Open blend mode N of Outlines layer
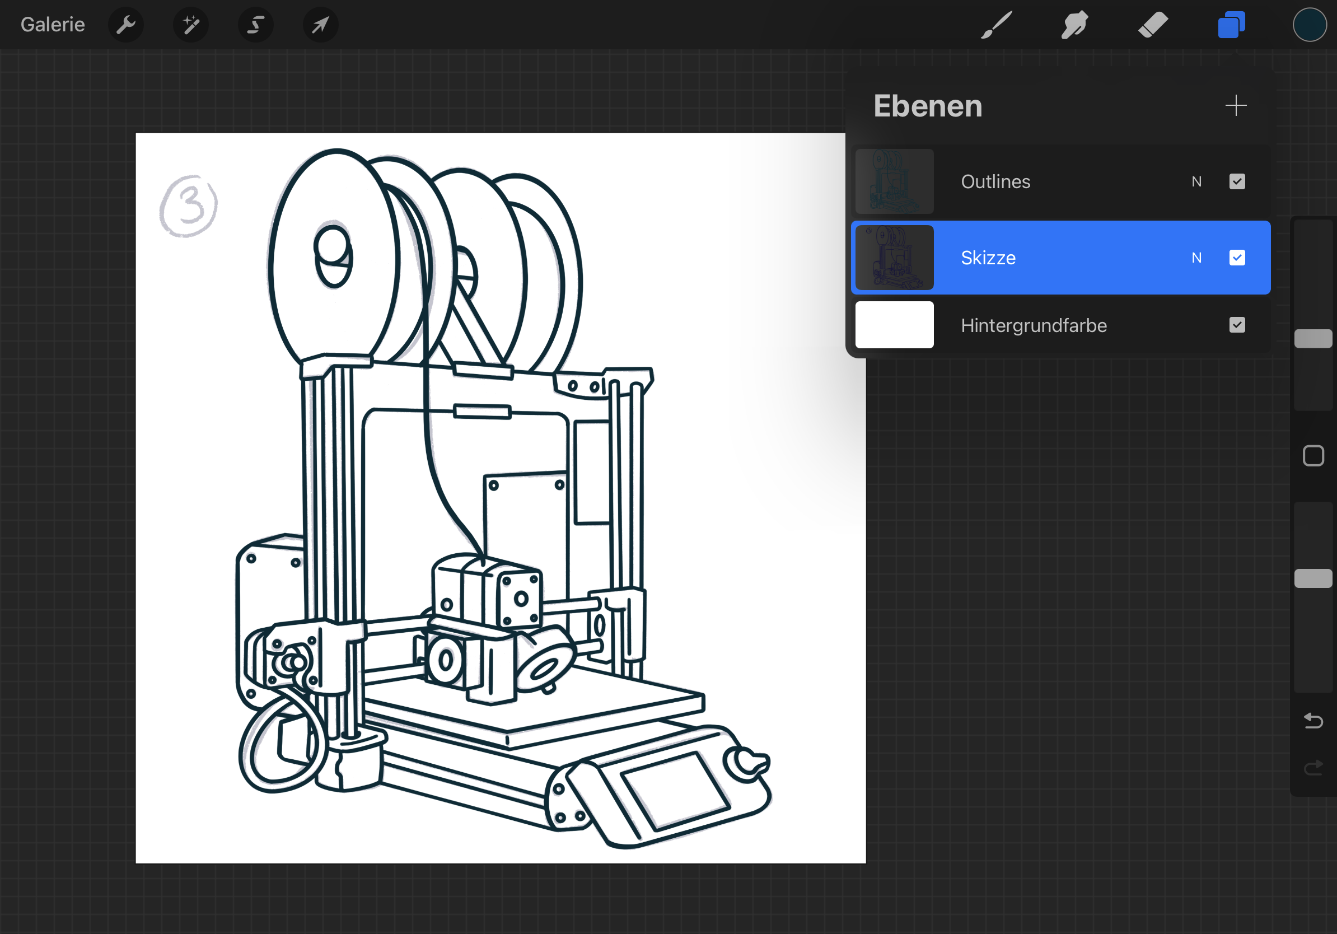 (1196, 181)
